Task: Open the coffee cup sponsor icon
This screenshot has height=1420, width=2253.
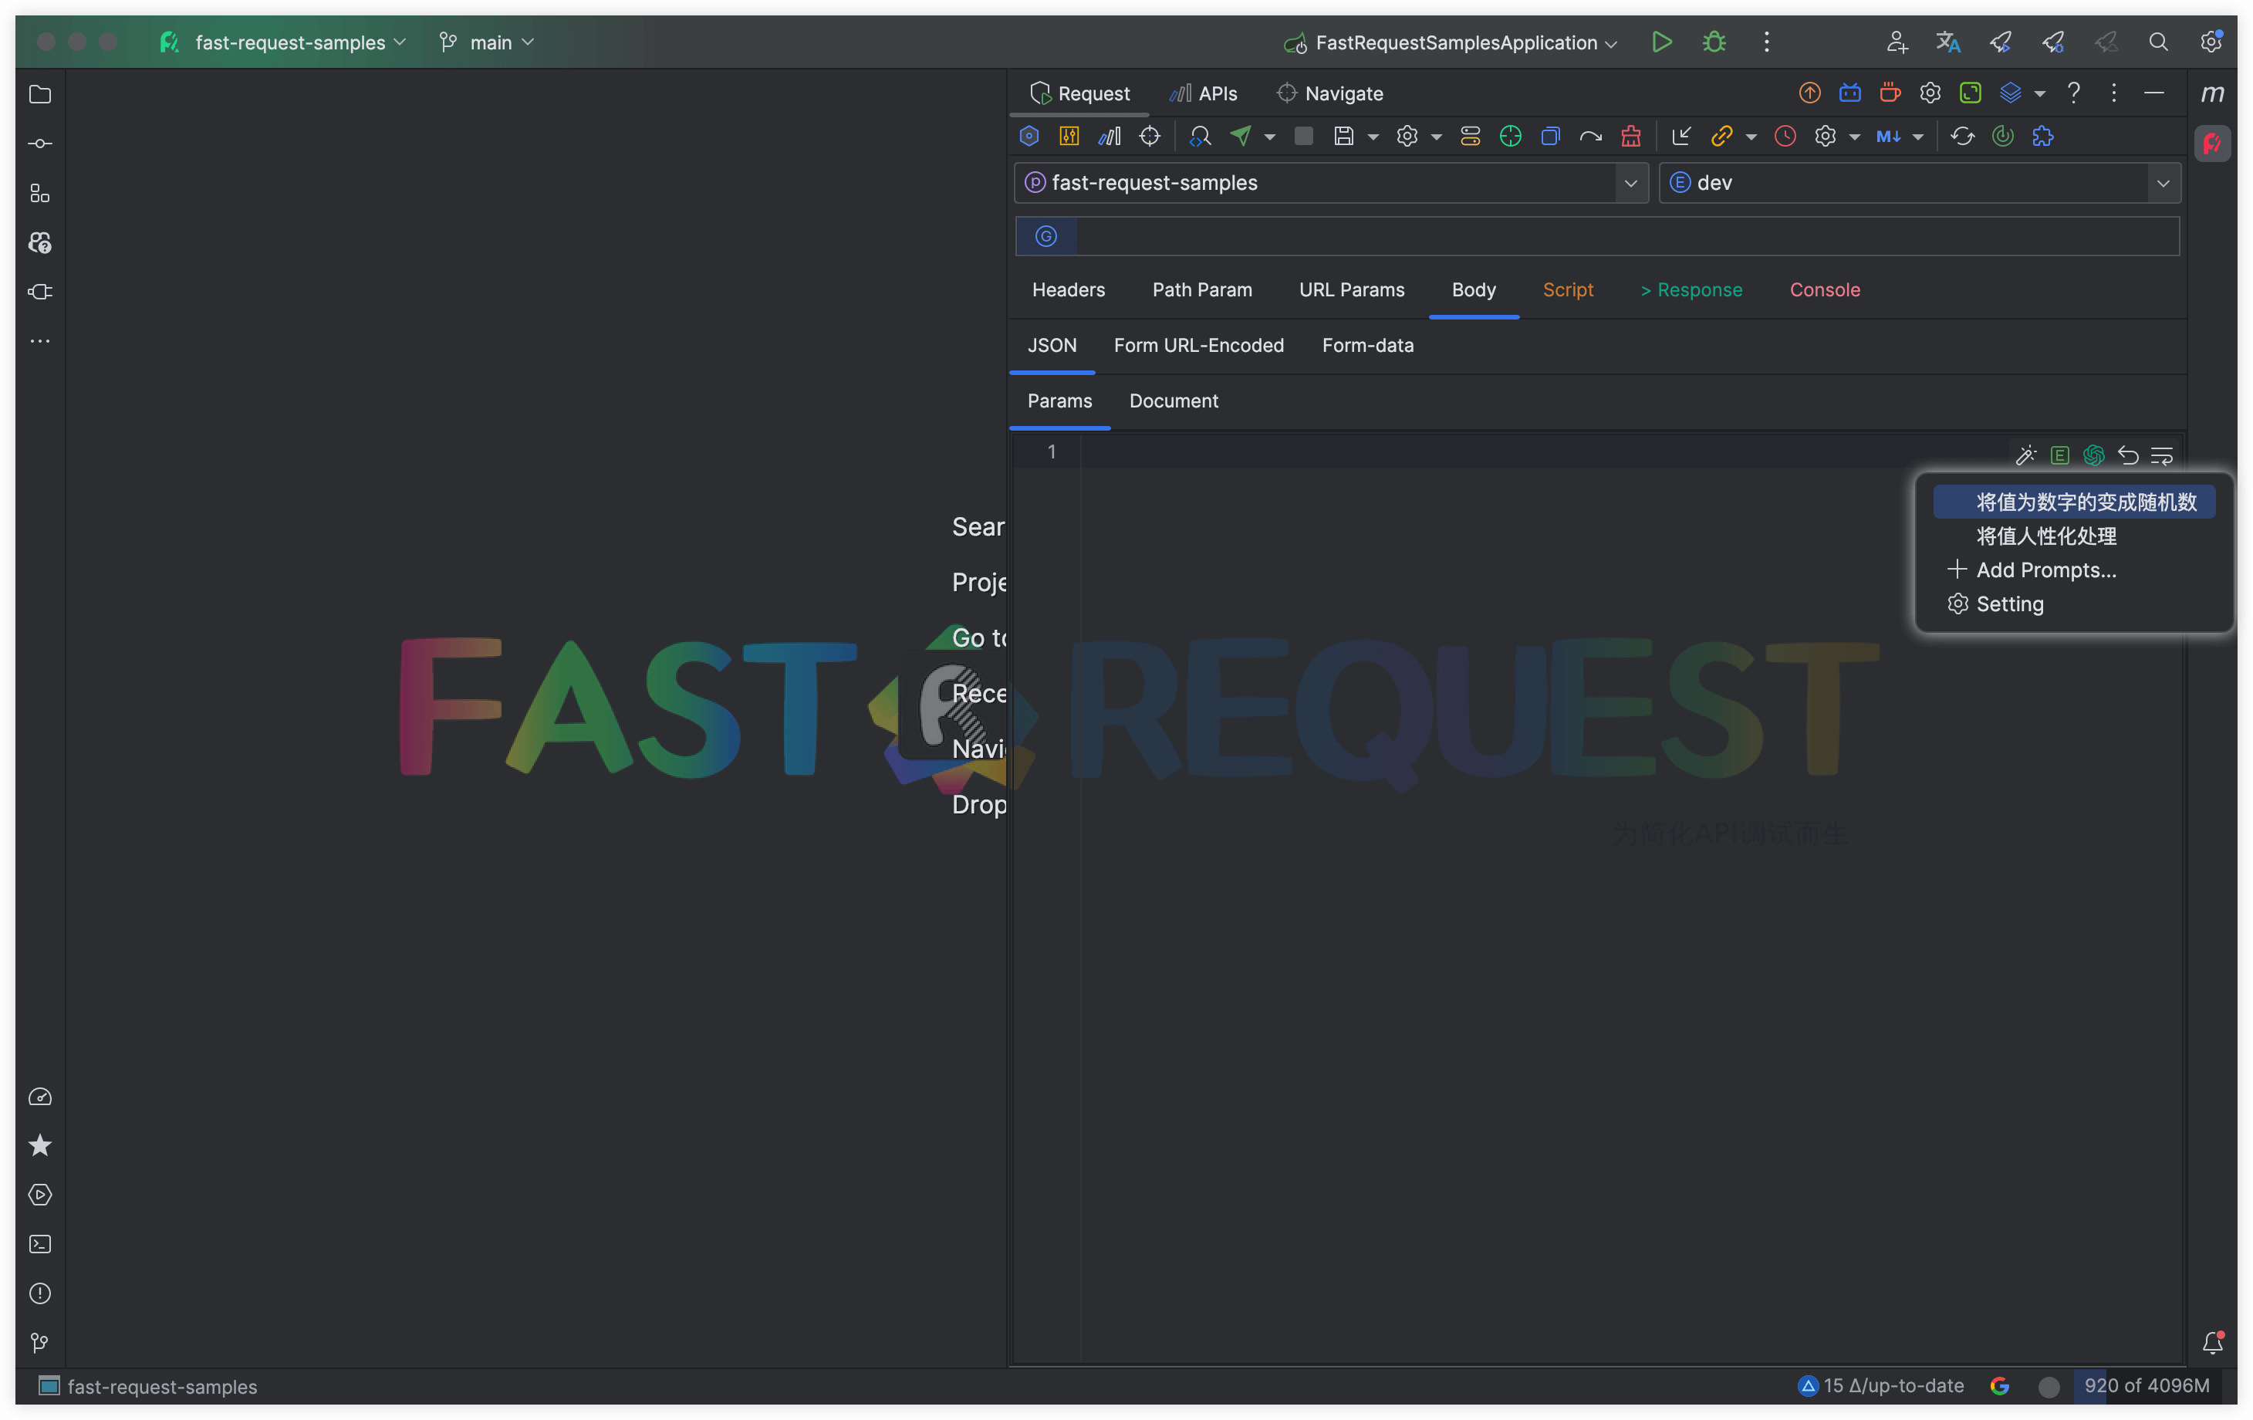Action: click(1890, 93)
